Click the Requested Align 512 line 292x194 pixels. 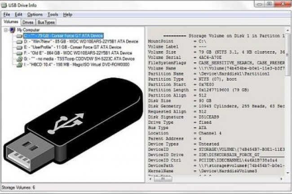pos(177,112)
